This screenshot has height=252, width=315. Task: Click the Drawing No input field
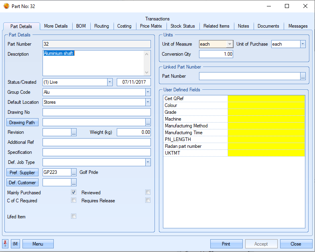tap(96, 112)
